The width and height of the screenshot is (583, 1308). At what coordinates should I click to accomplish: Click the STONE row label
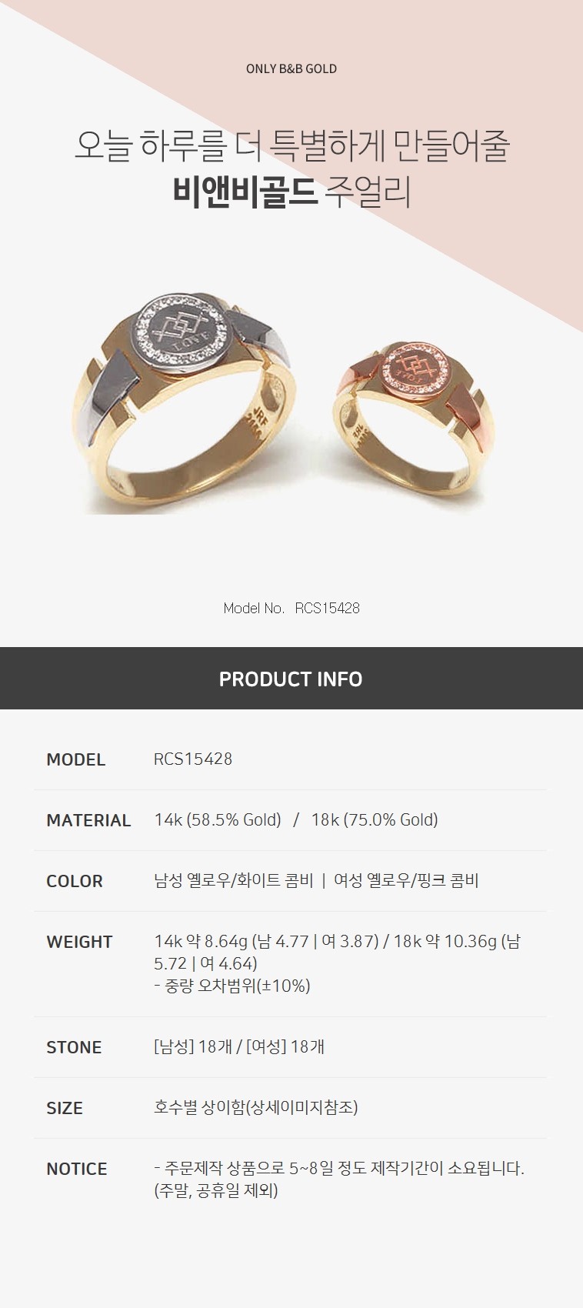click(74, 1047)
